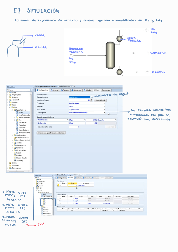Viewport: 178px width, 252px height.
Task: Collapse the Blocks tree node
Action: coord(8,105)
